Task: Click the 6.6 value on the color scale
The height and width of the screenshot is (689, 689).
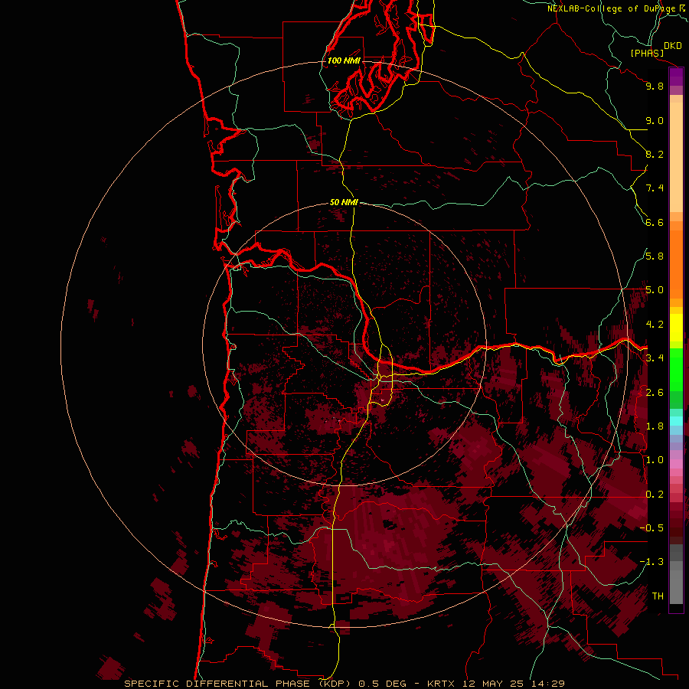Action: tap(655, 222)
